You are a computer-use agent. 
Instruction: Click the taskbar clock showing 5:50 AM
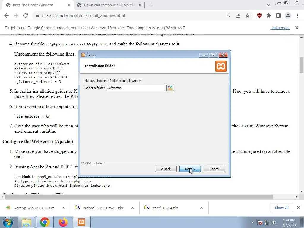tap(289, 222)
